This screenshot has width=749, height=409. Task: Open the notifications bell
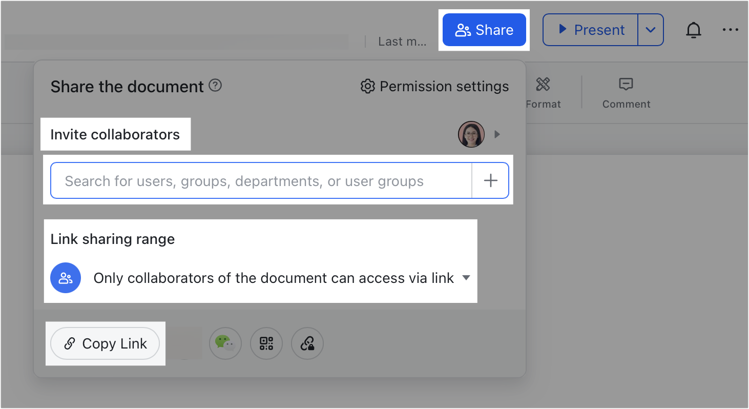693,31
